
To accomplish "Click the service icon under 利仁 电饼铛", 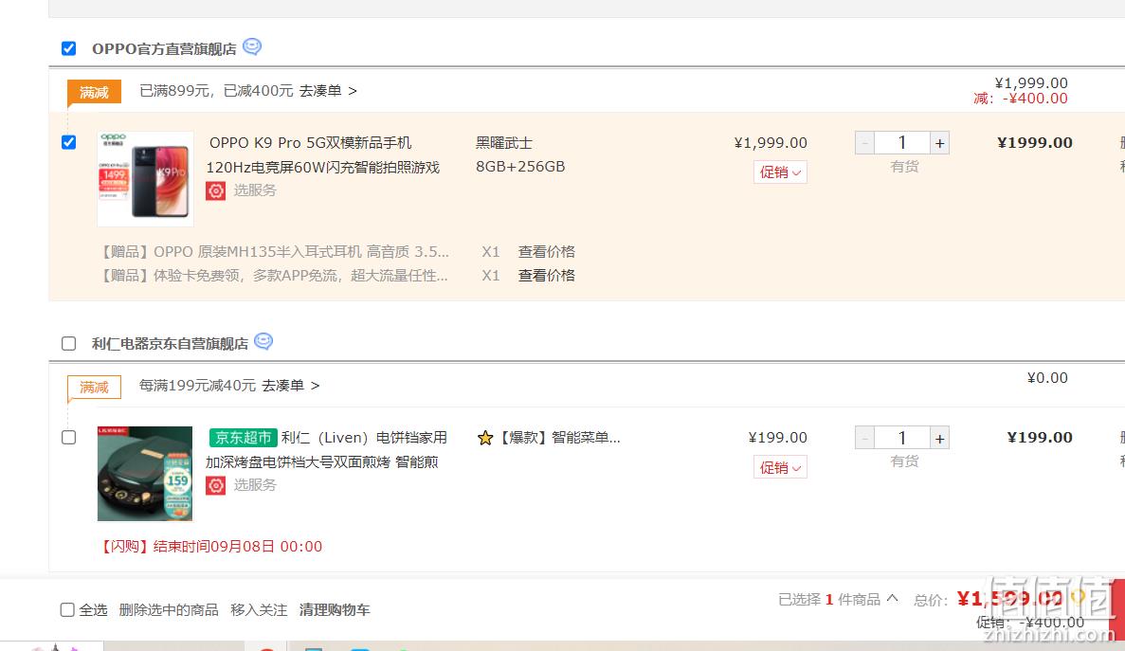I will [216, 485].
